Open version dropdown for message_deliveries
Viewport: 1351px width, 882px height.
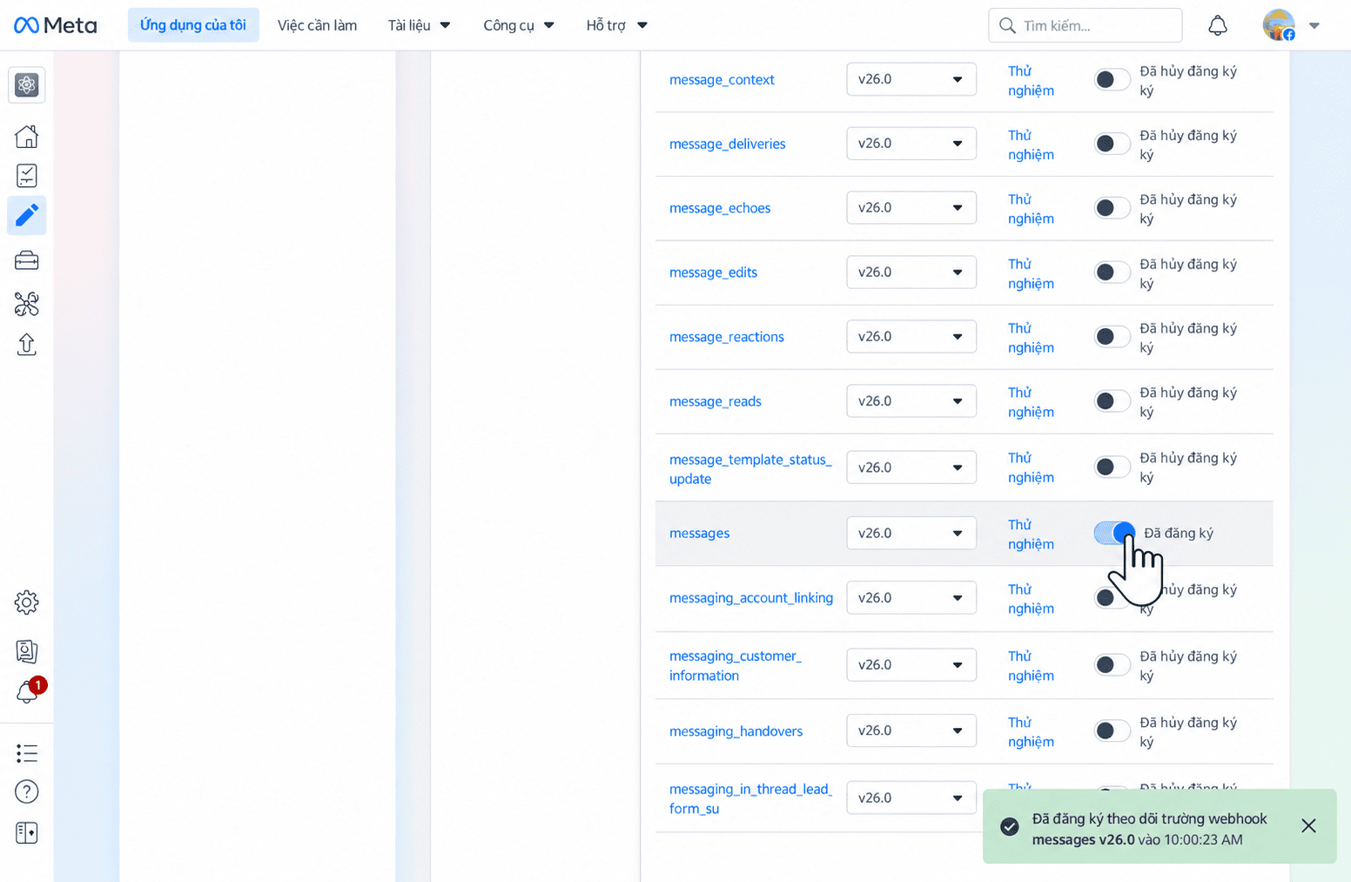[x=911, y=144]
